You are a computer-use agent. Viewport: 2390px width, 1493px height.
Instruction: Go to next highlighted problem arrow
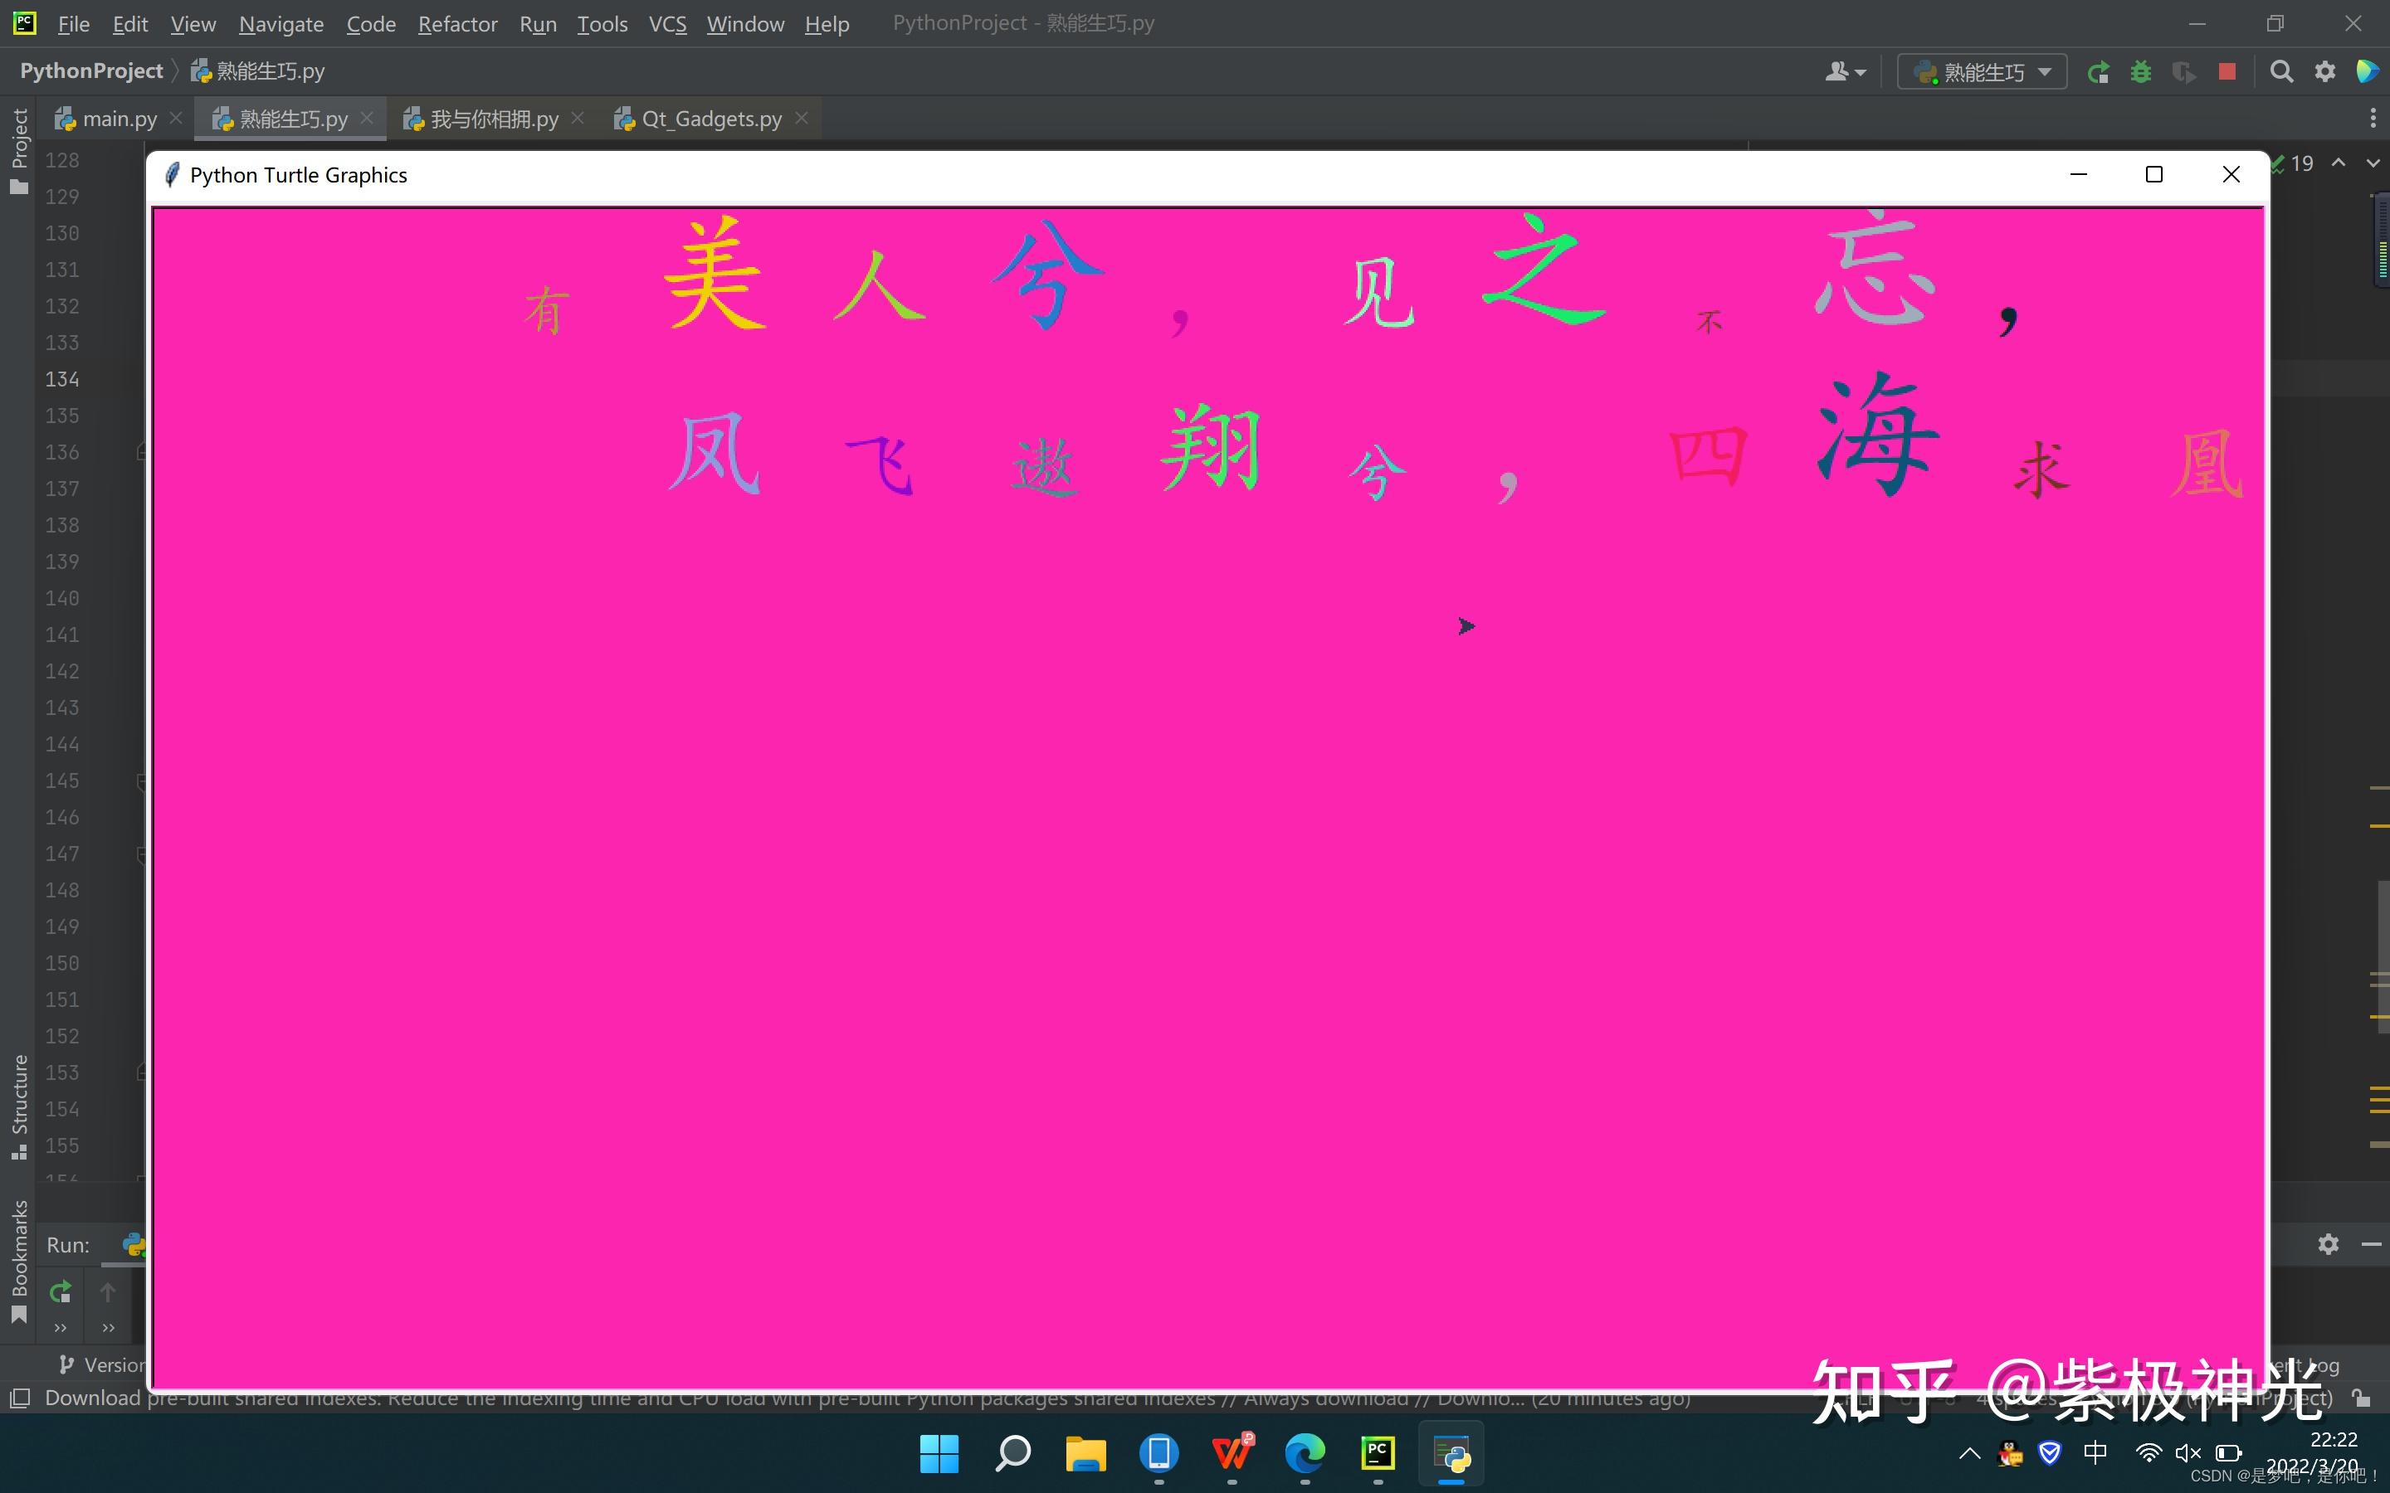point(2373,163)
